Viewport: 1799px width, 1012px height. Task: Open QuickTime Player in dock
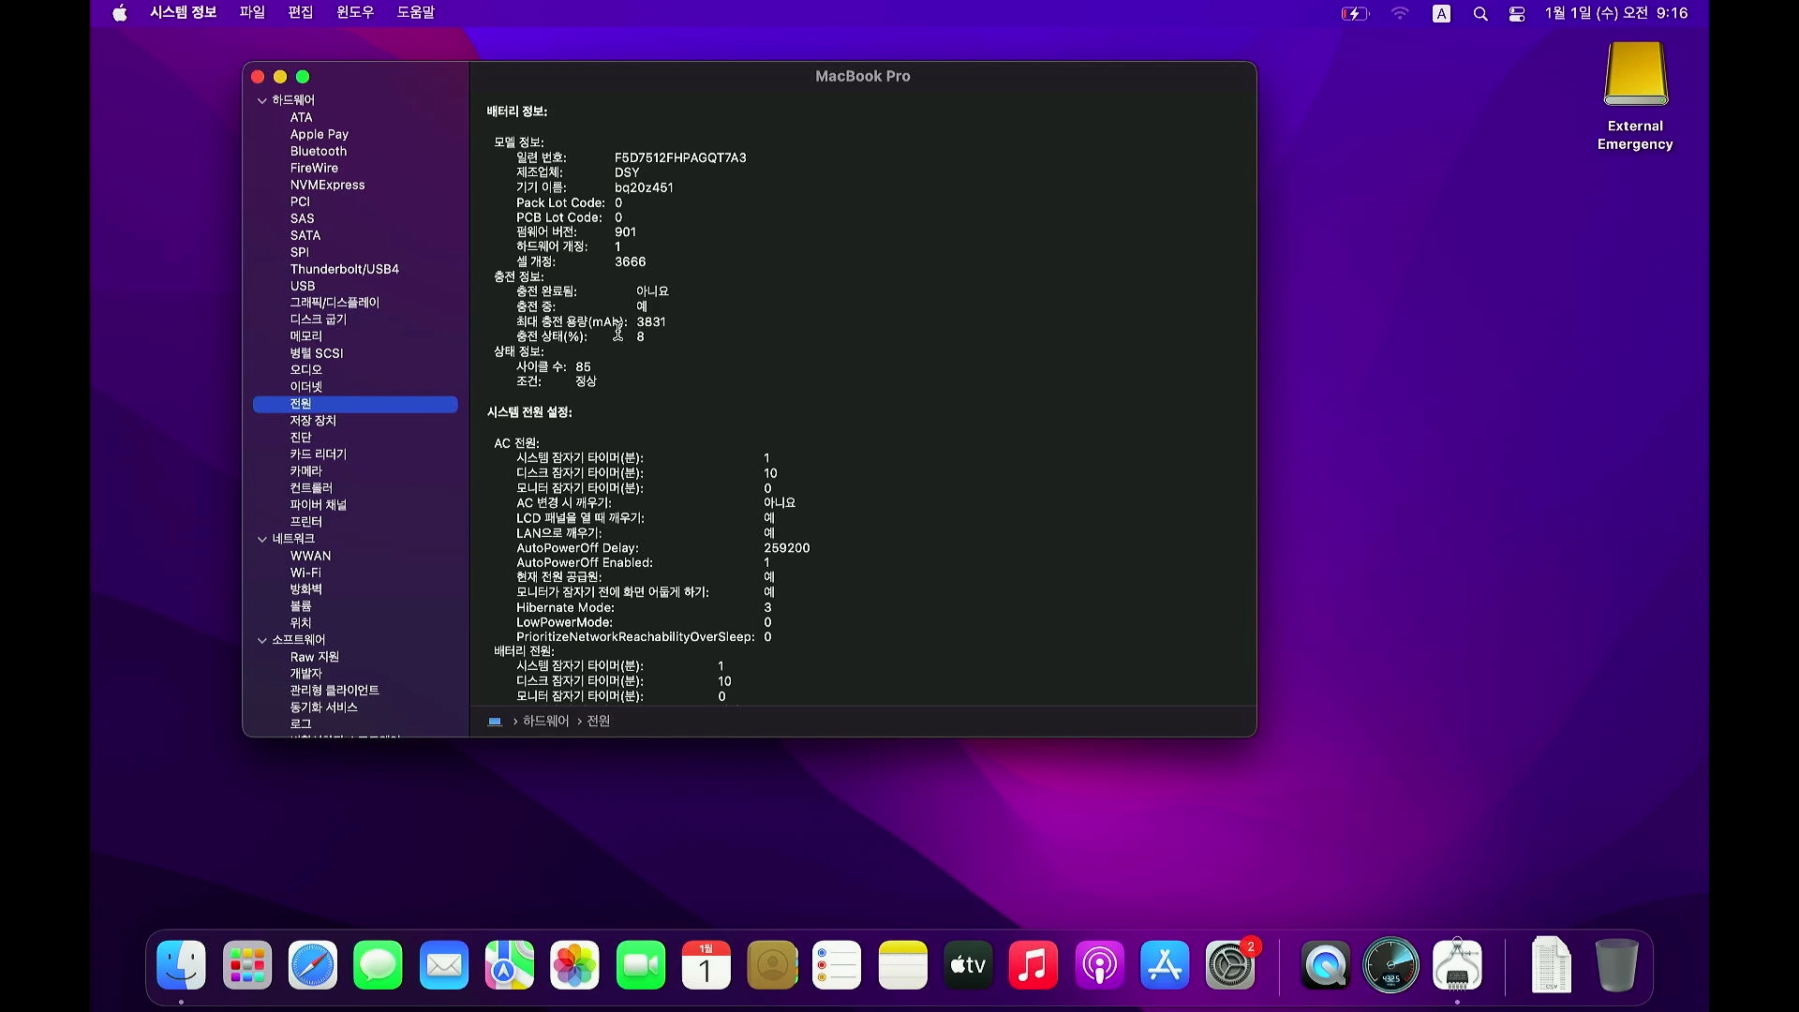1326,965
